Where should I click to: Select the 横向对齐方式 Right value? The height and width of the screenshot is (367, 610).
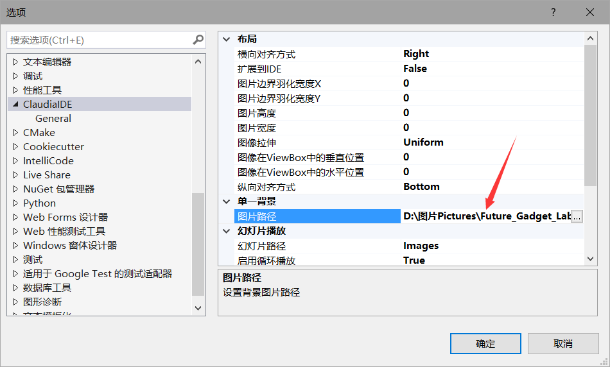click(x=416, y=54)
